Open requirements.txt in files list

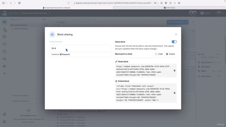[21, 29]
